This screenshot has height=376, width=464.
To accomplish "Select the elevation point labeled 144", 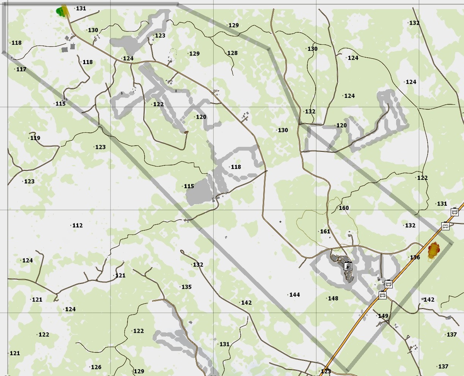I will click(x=294, y=295).
